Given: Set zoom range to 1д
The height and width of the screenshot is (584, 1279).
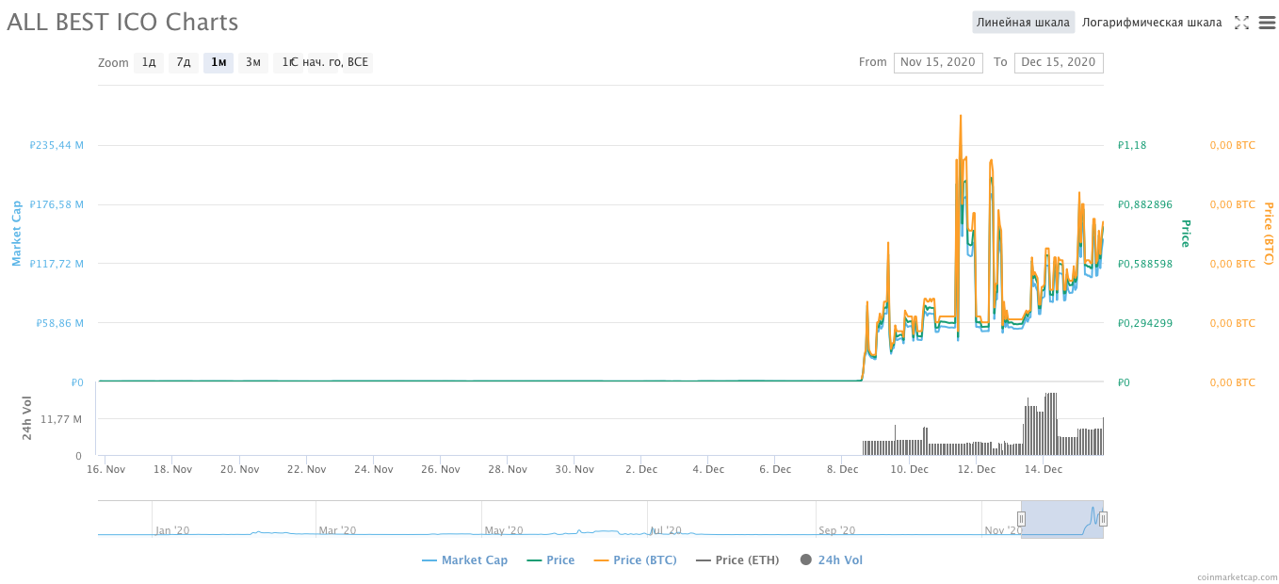Looking at the screenshot, I should [x=149, y=63].
